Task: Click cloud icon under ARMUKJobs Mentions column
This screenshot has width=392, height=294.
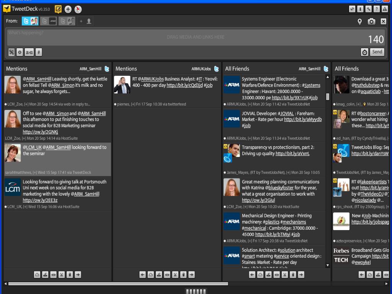Action: point(151,275)
